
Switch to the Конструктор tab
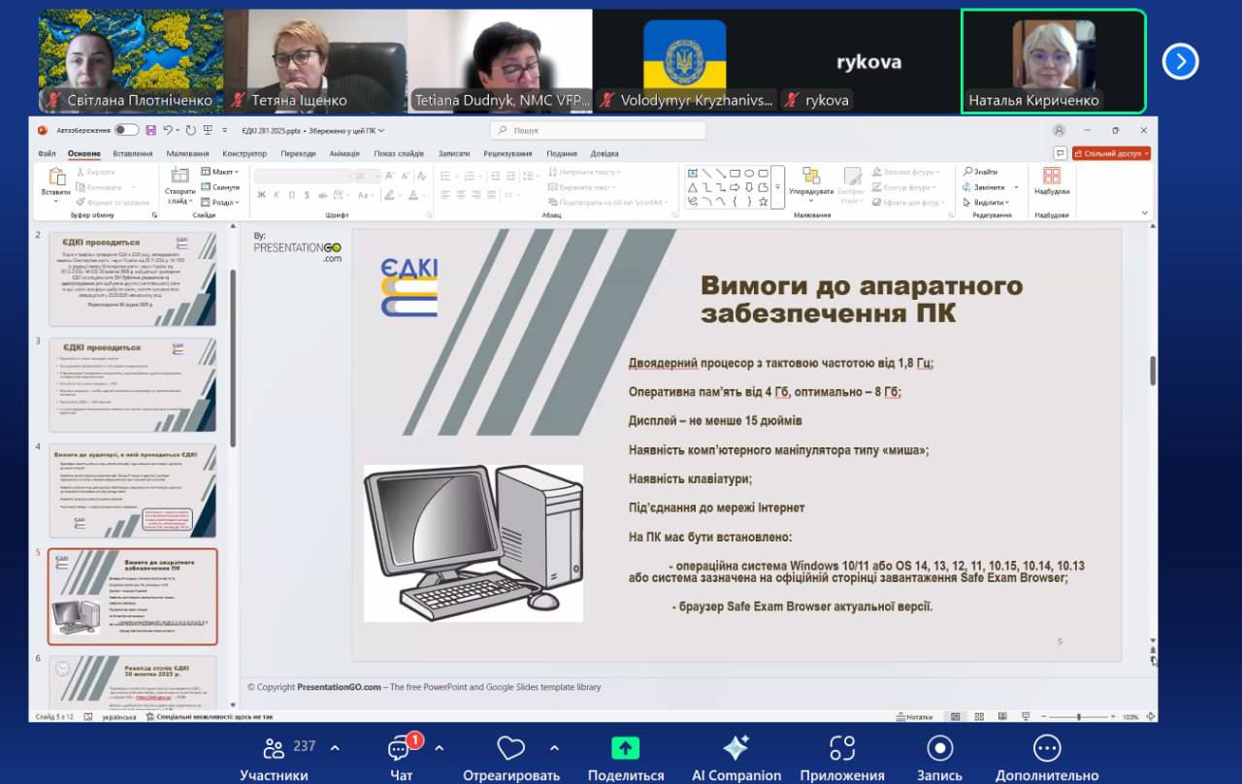[244, 153]
